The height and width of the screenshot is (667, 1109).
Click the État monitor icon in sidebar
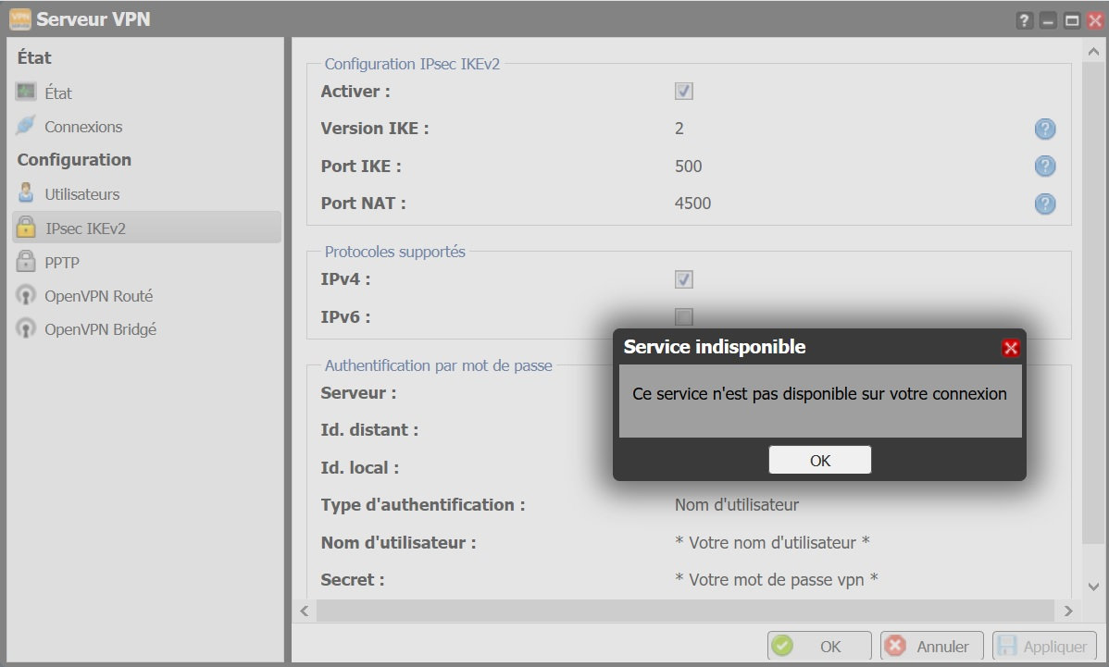(x=26, y=93)
